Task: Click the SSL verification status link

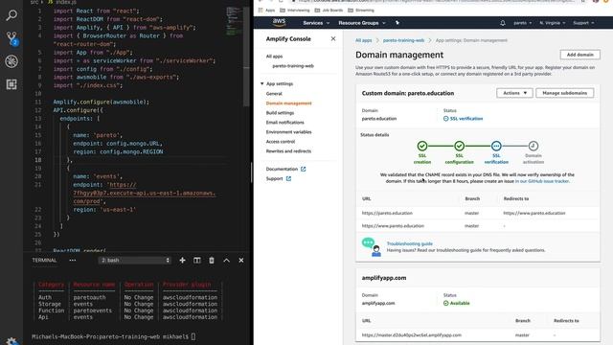Action: coord(464,119)
